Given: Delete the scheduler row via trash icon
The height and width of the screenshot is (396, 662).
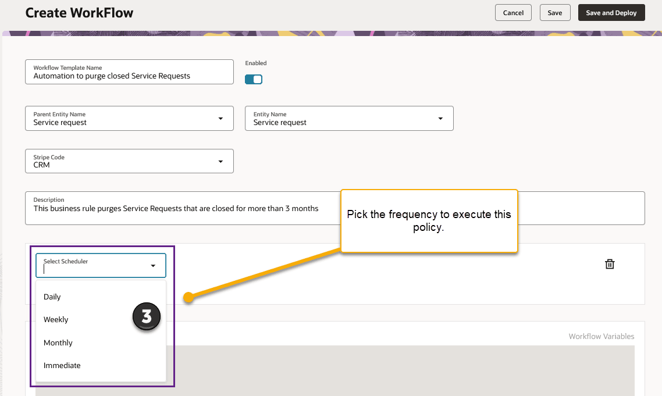Looking at the screenshot, I should pos(610,263).
